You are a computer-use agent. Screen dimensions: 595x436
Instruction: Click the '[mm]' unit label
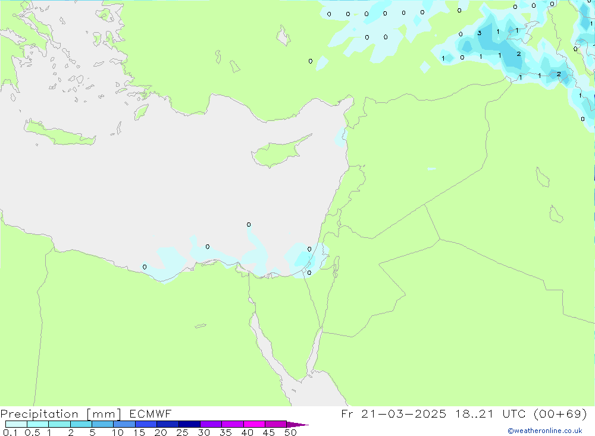(104, 414)
